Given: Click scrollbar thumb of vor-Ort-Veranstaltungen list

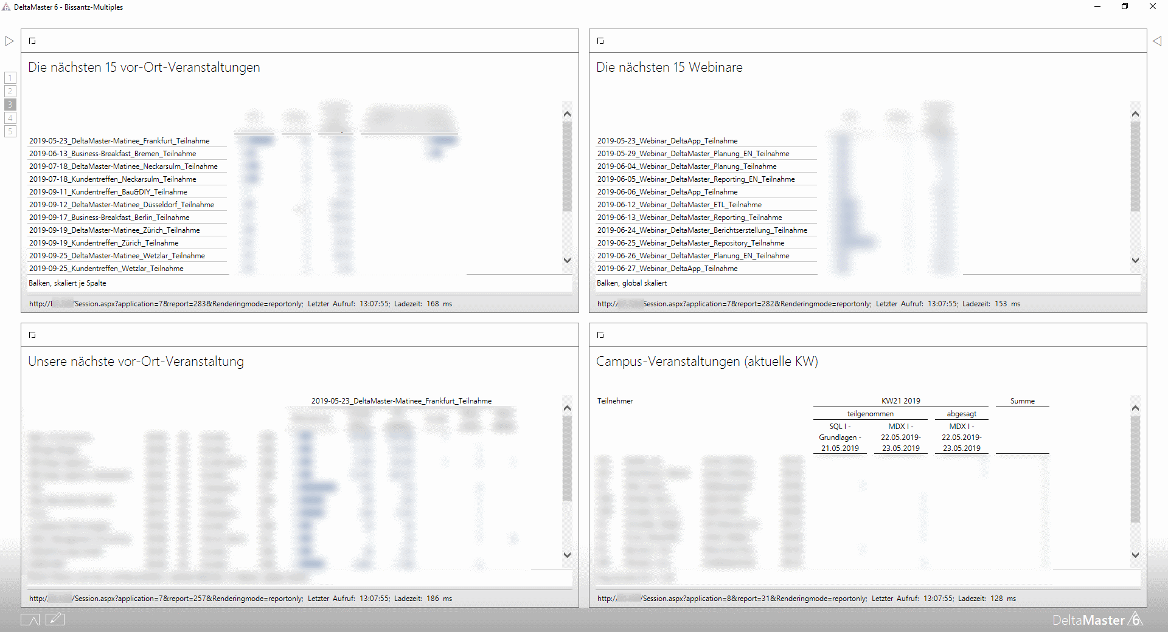Looking at the screenshot, I should (x=567, y=167).
